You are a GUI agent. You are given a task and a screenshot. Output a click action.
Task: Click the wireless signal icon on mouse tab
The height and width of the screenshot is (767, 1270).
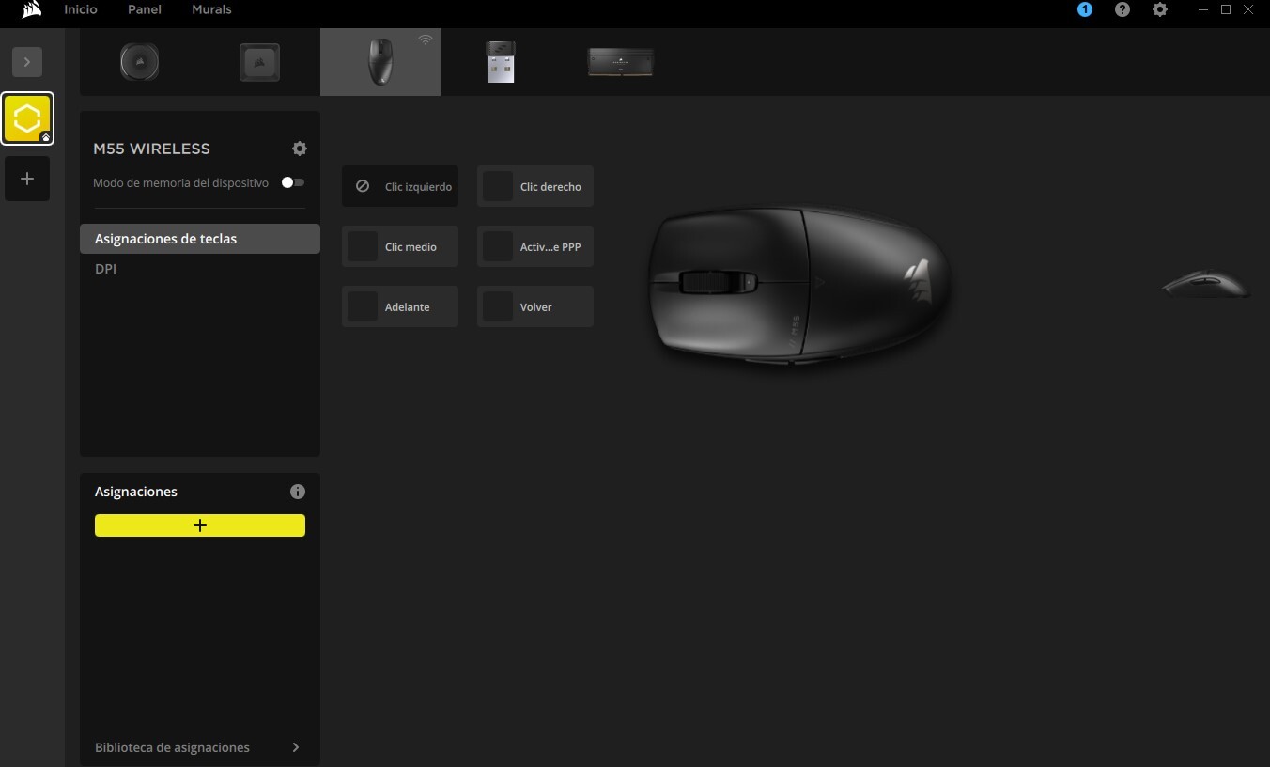(426, 39)
